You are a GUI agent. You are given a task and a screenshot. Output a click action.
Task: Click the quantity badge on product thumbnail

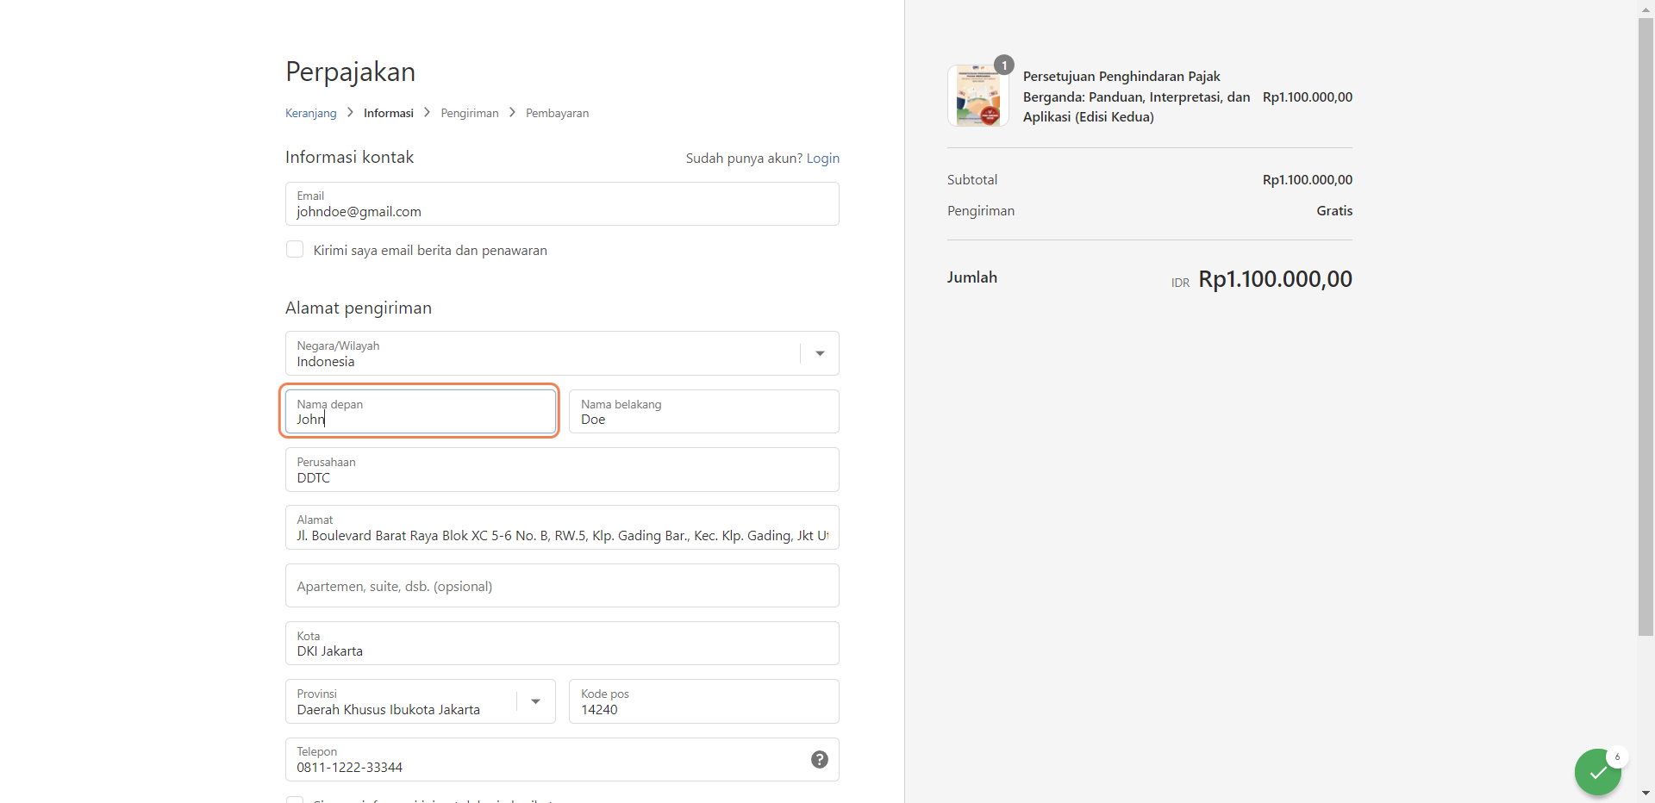1004,65
